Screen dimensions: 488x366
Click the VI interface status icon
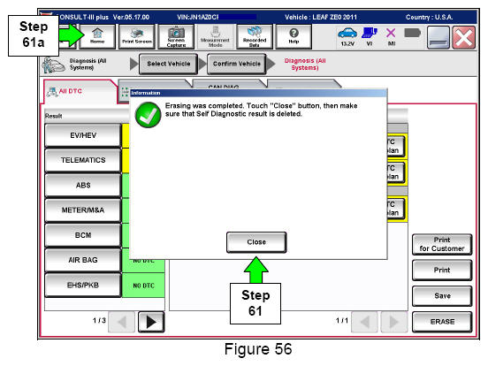pyautogui.click(x=370, y=36)
